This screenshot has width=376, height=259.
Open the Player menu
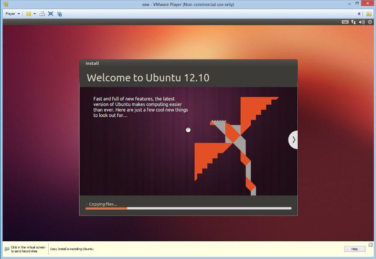(x=12, y=14)
